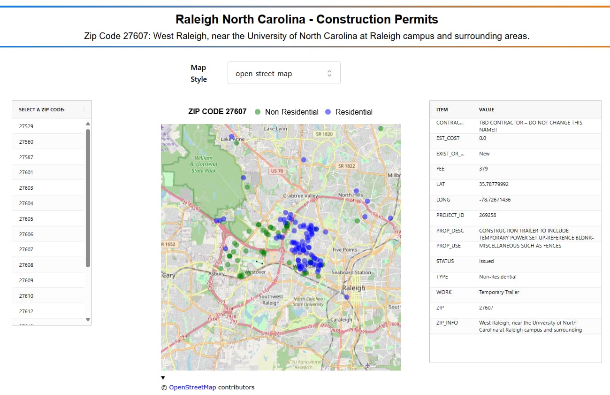This screenshot has height=395, width=610.
Task: Click the zip list scroll up arrow
Action: click(88, 124)
